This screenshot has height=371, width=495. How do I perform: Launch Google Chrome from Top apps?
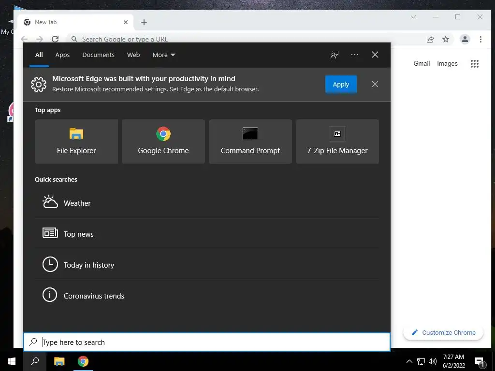click(163, 142)
